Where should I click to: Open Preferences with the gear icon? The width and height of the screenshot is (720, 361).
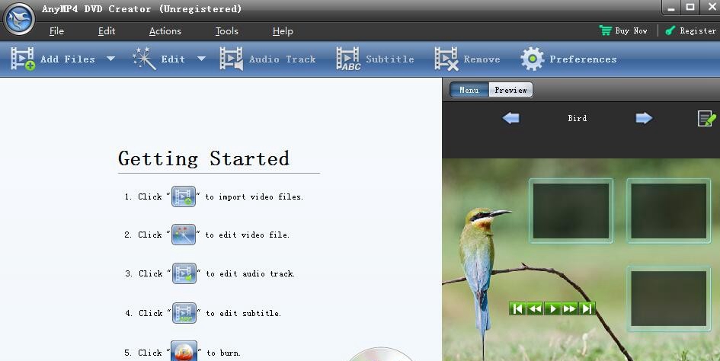(533, 59)
